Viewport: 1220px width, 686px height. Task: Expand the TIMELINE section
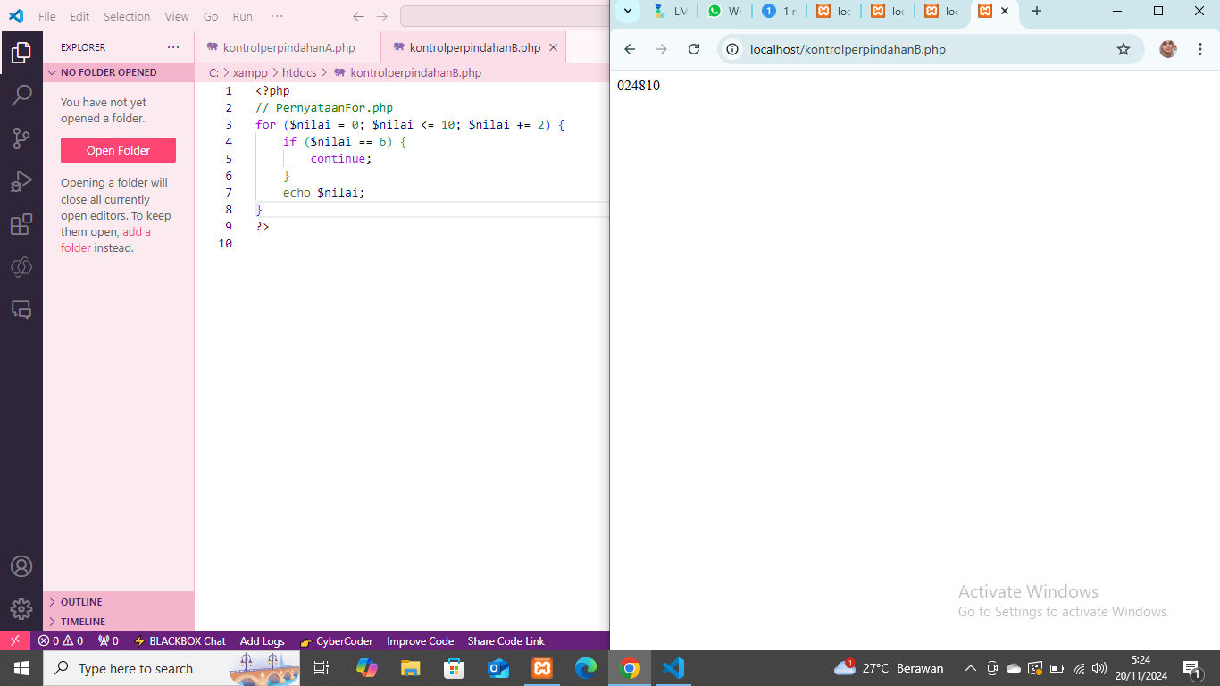pos(82,622)
